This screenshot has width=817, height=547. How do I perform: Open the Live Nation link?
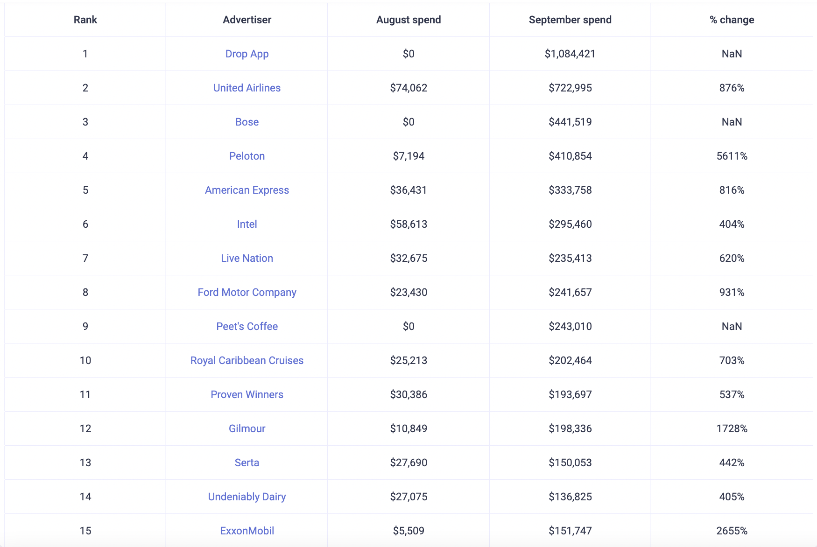(x=247, y=258)
